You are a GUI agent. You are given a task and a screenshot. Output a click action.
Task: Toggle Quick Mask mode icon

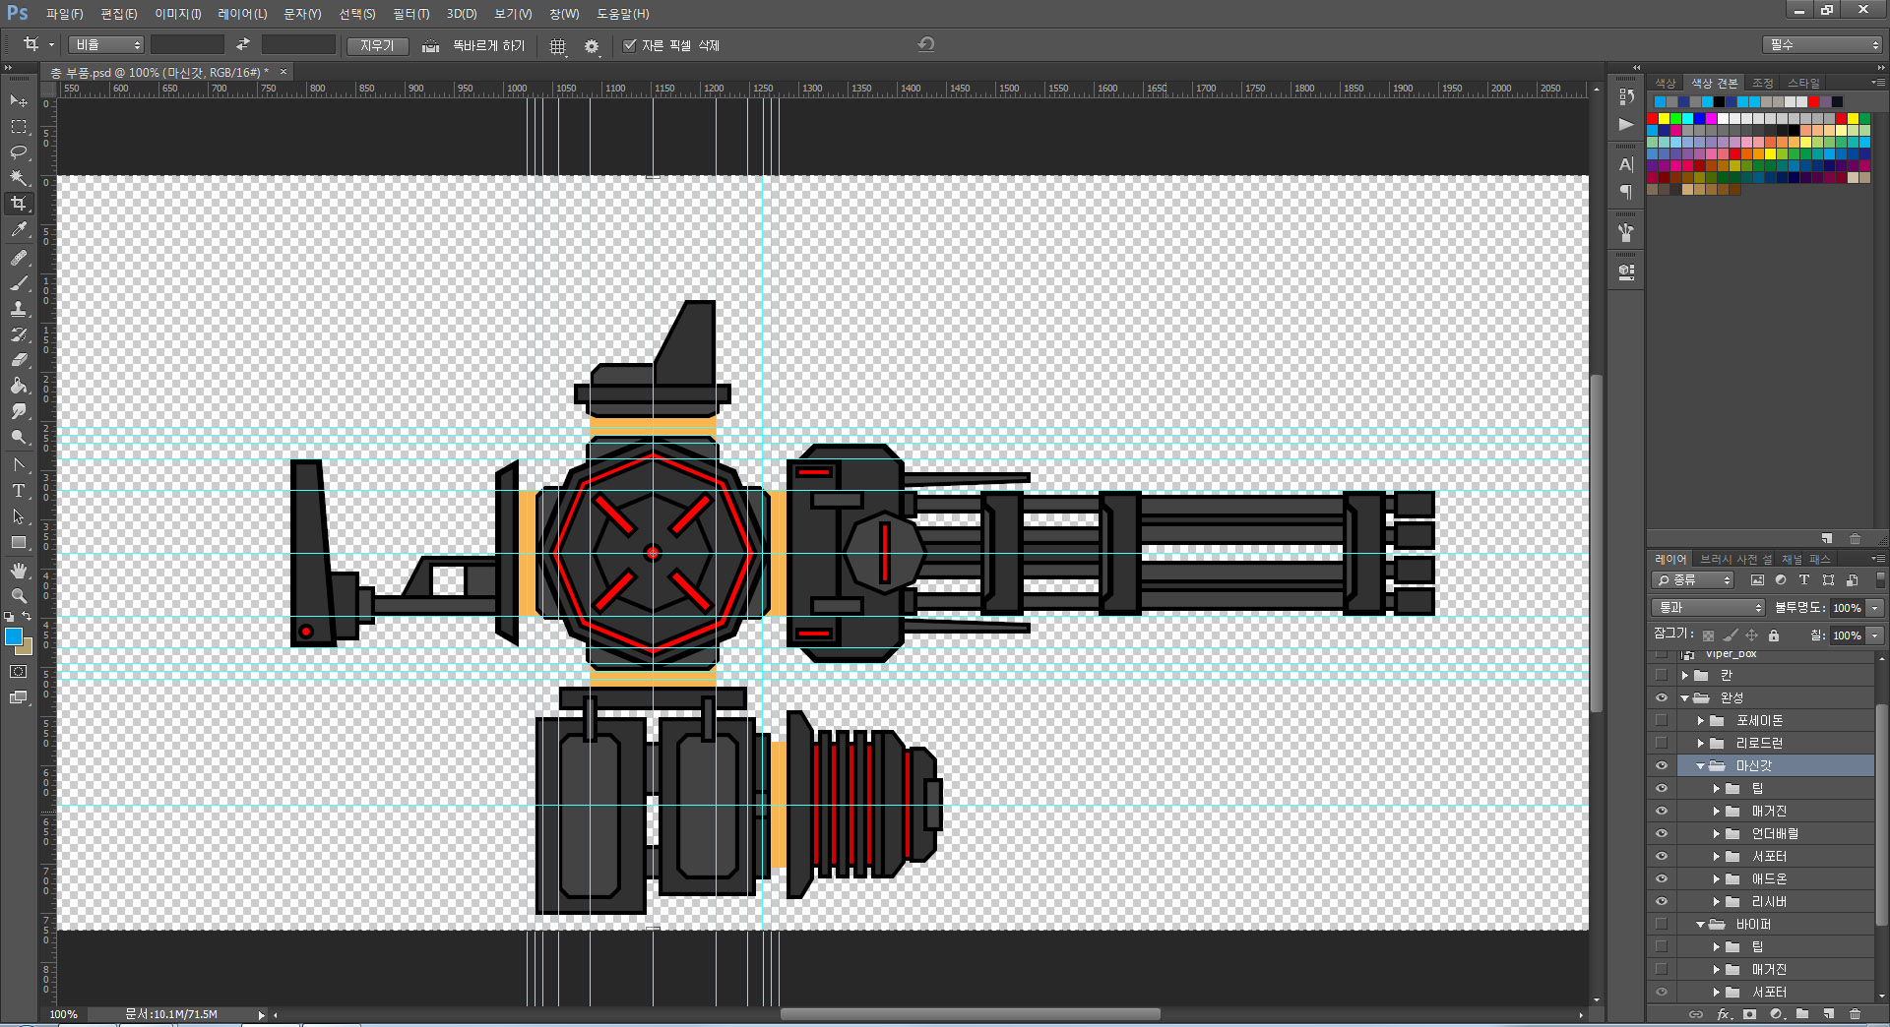pyautogui.click(x=19, y=672)
